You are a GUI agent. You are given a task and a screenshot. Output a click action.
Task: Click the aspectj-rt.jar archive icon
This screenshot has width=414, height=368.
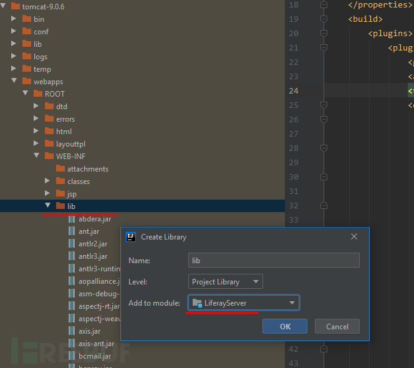[72, 306]
